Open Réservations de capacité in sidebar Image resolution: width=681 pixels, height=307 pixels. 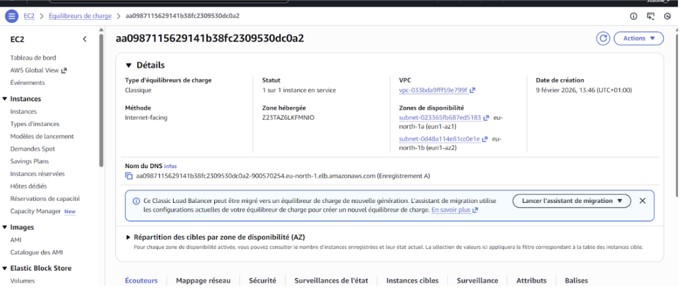[45, 198]
